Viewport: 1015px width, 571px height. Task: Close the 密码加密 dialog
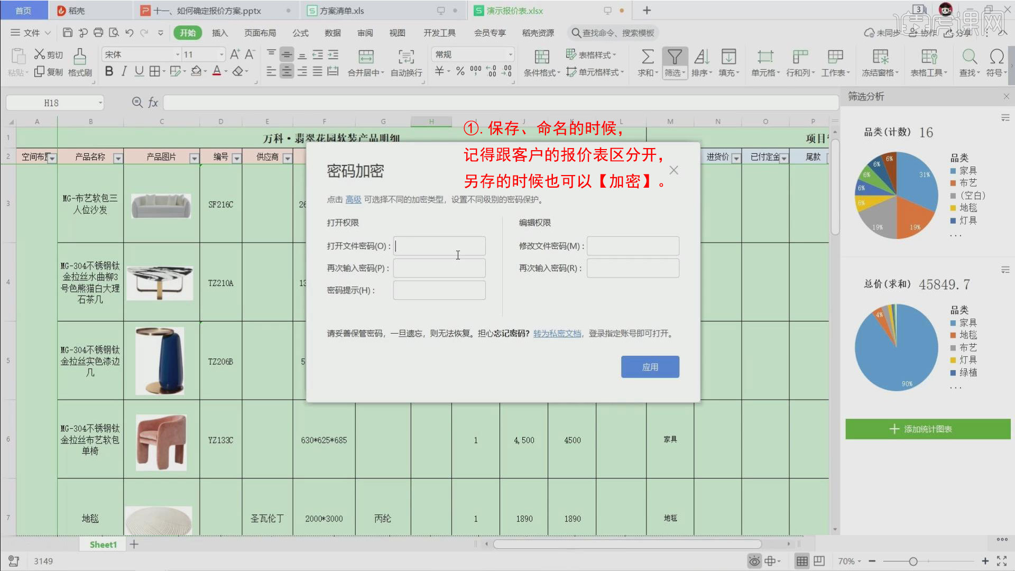(673, 170)
